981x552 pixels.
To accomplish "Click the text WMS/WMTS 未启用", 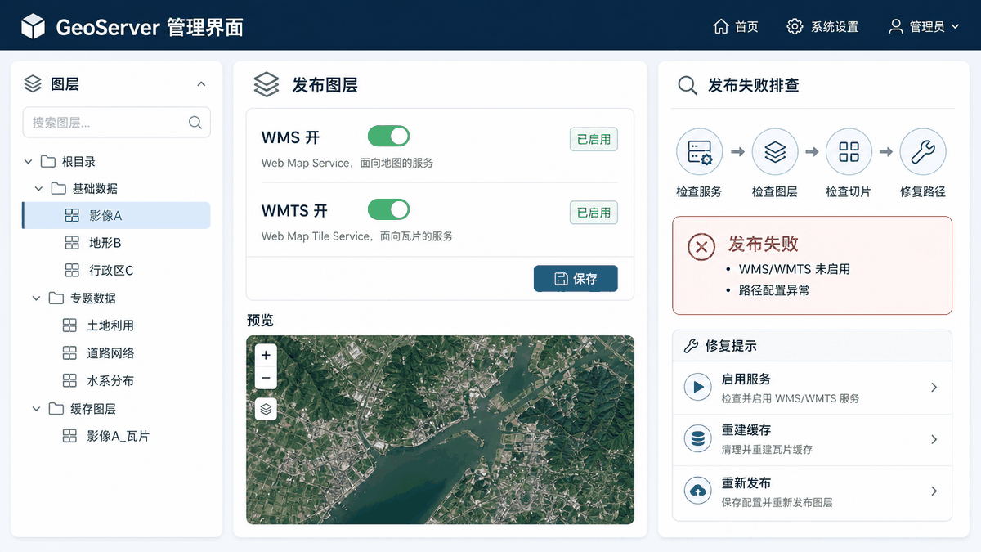I will click(795, 269).
